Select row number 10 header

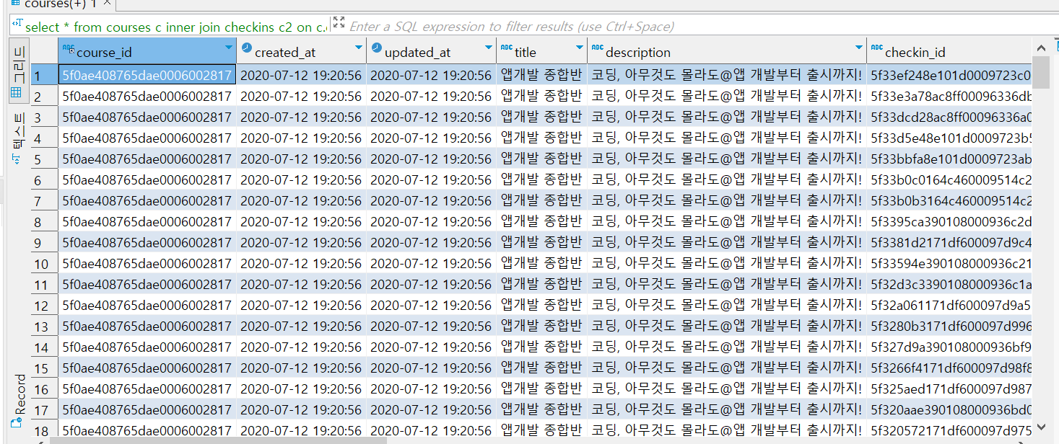point(44,264)
